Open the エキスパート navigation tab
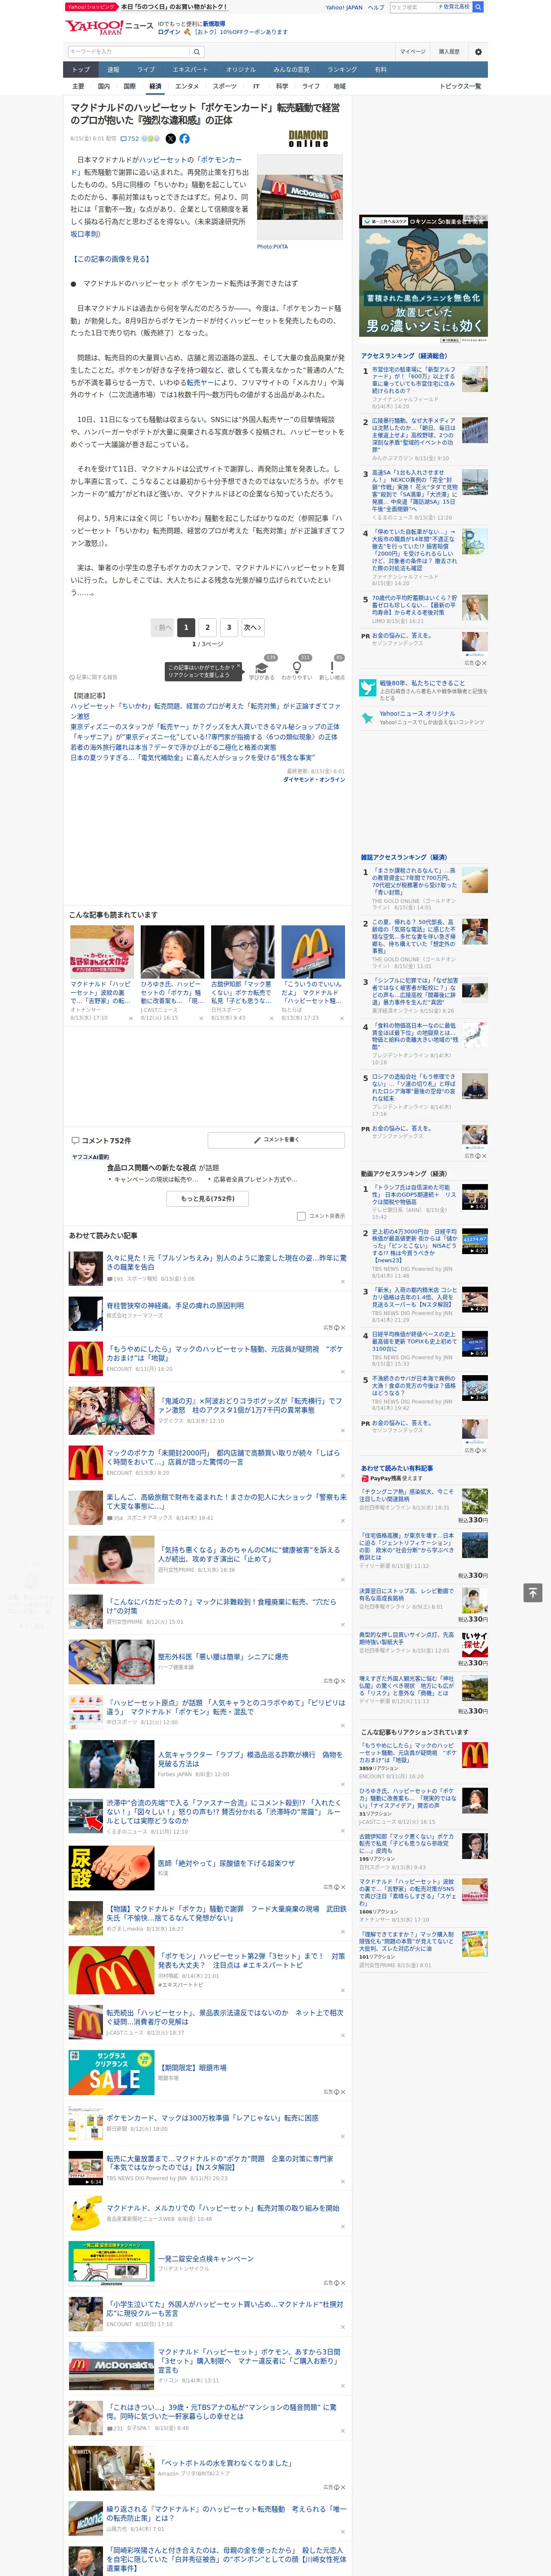The width and height of the screenshot is (551, 2576). pyautogui.click(x=190, y=70)
